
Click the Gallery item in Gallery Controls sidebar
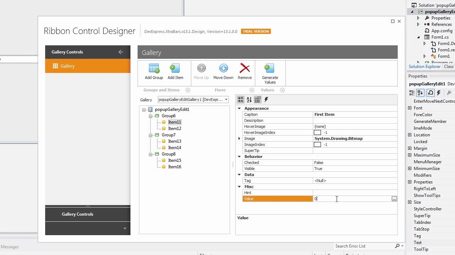pyautogui.click(x=67, y=66)
